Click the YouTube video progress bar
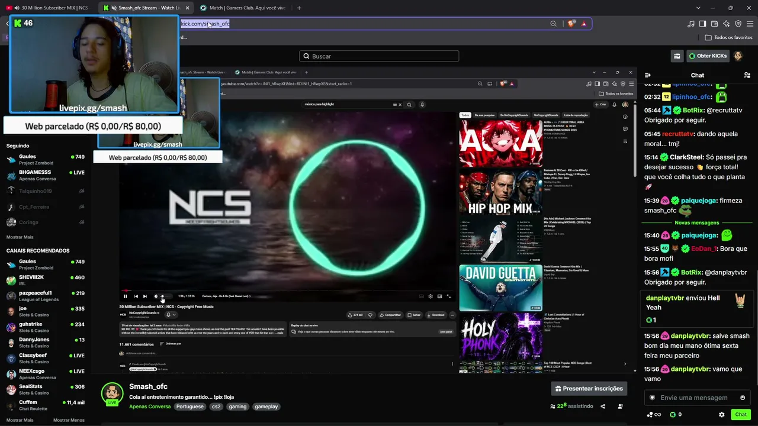 (x=287, y=291)
